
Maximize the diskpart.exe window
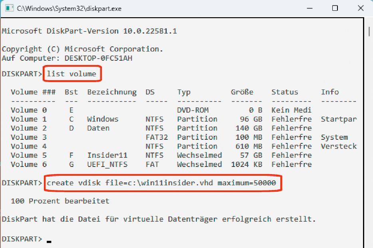pos(335,8)
